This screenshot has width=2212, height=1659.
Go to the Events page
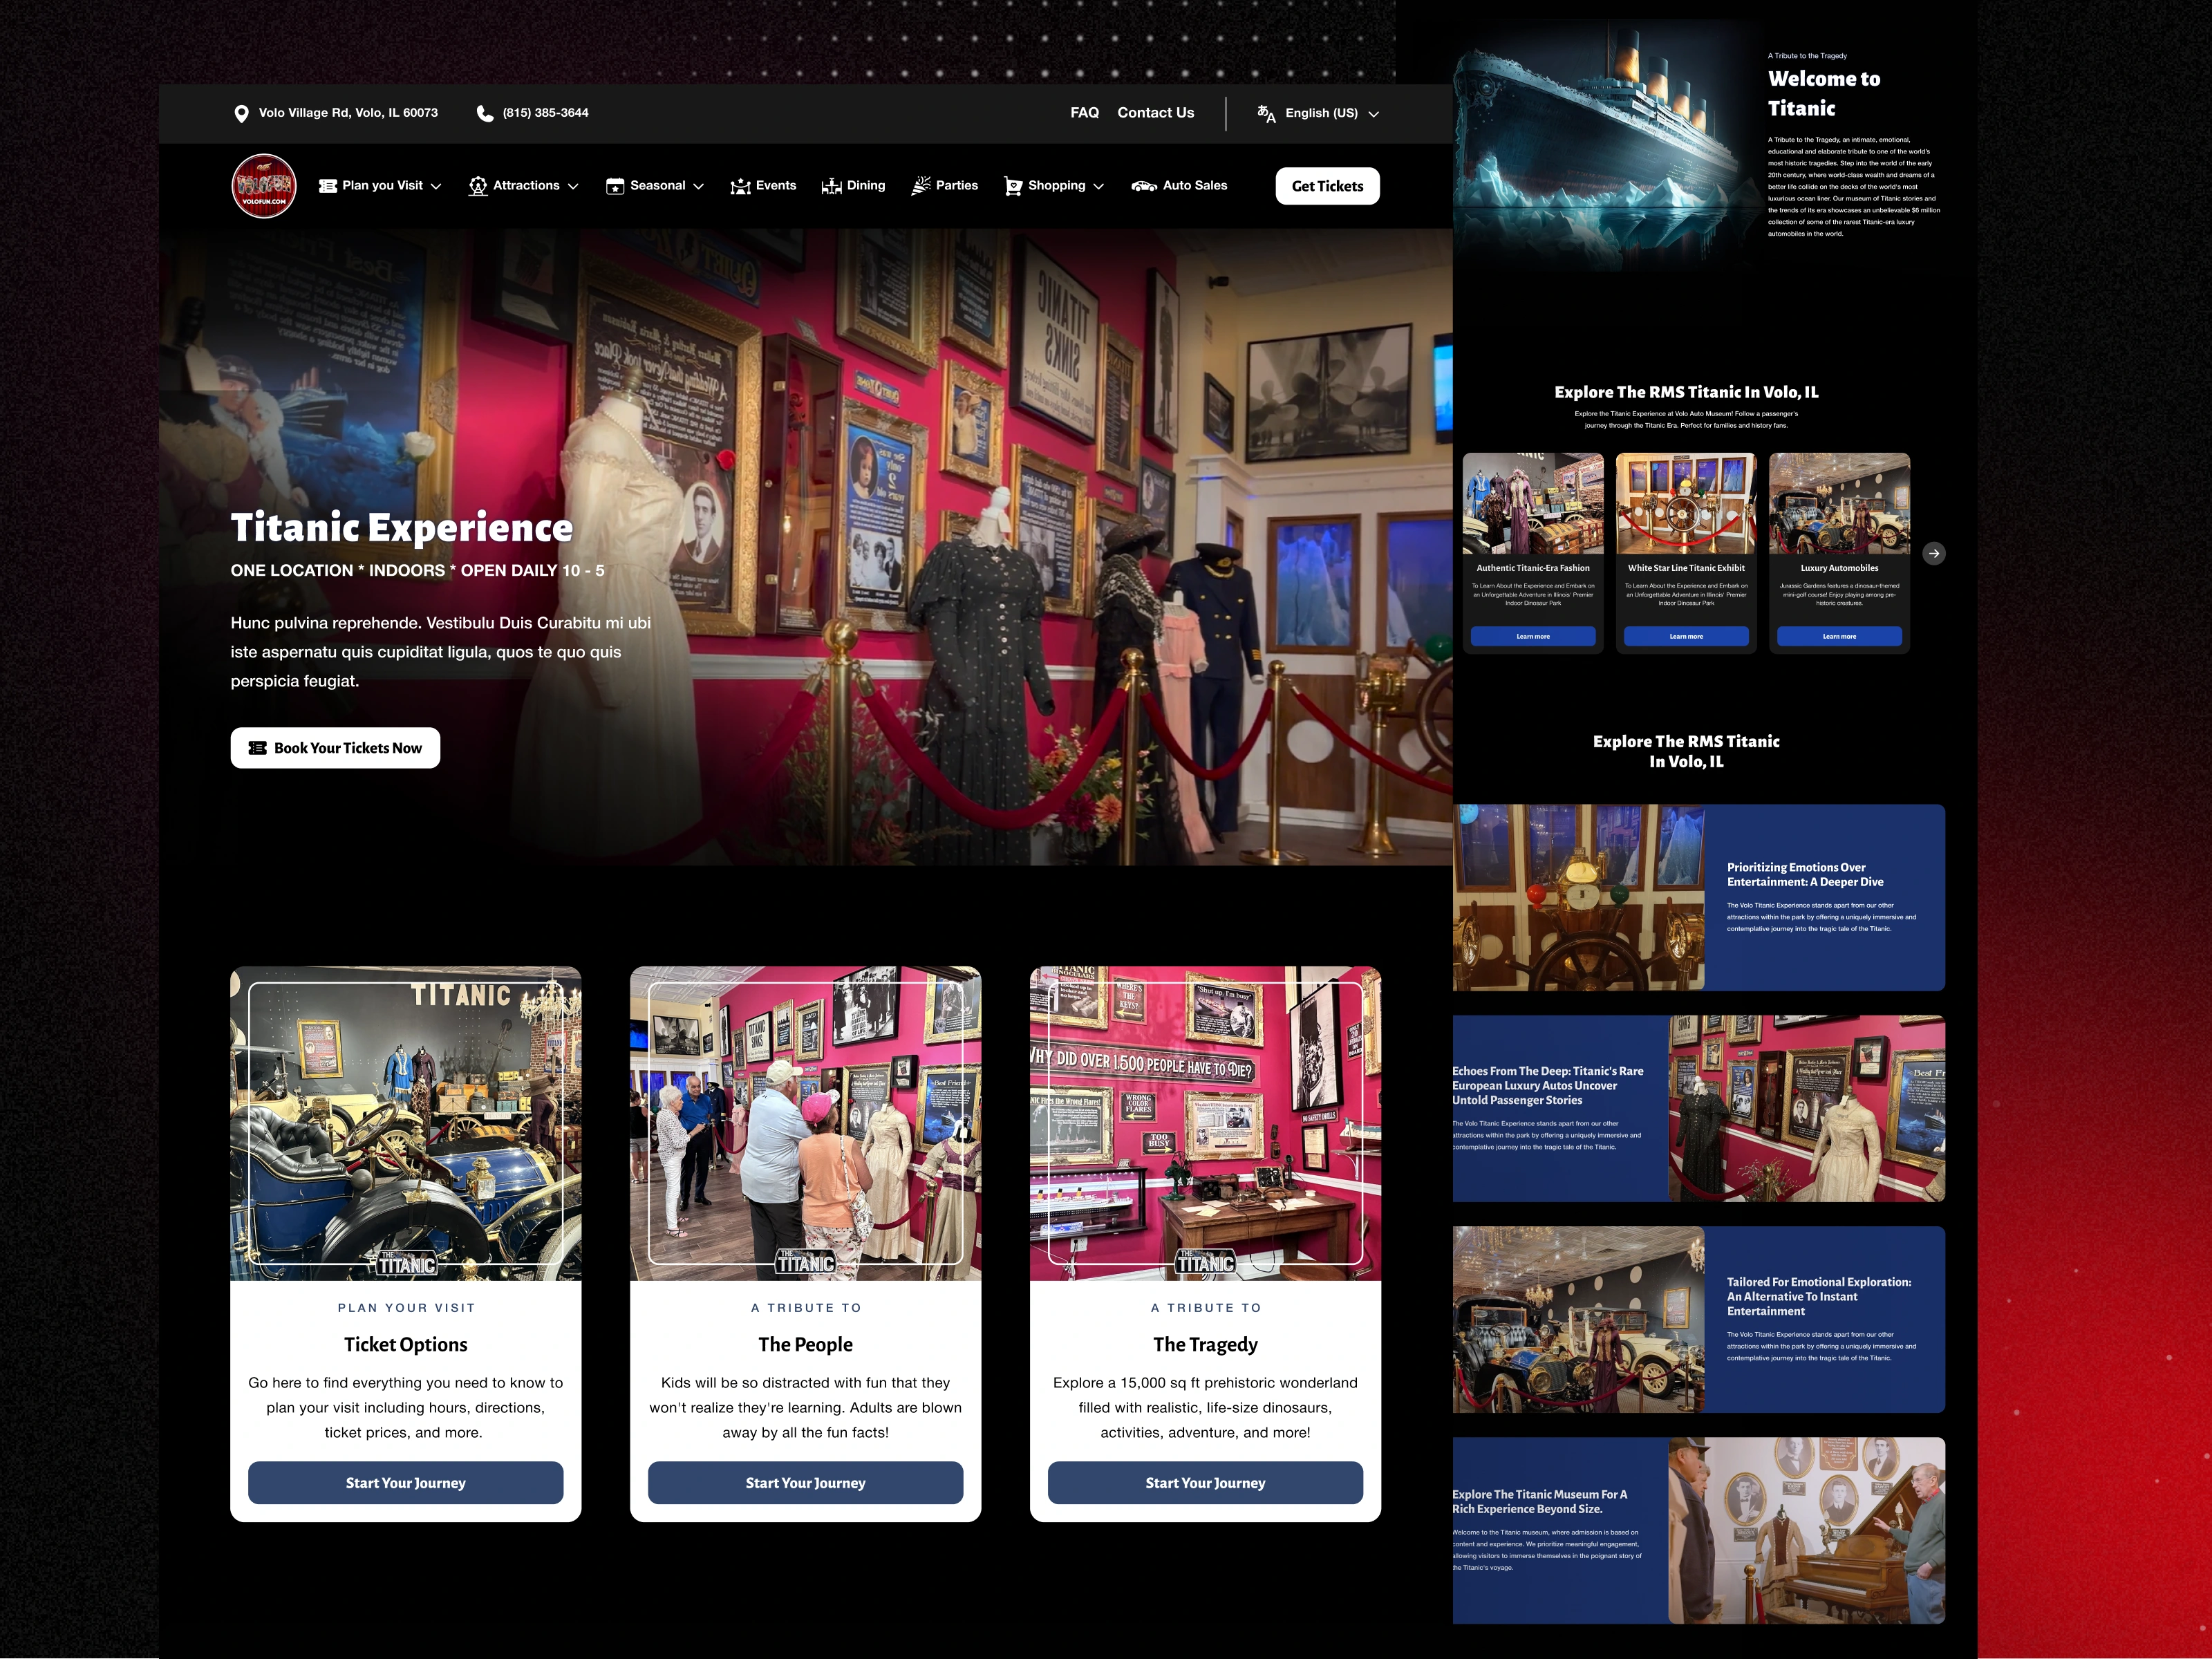[x=763, y=186]
